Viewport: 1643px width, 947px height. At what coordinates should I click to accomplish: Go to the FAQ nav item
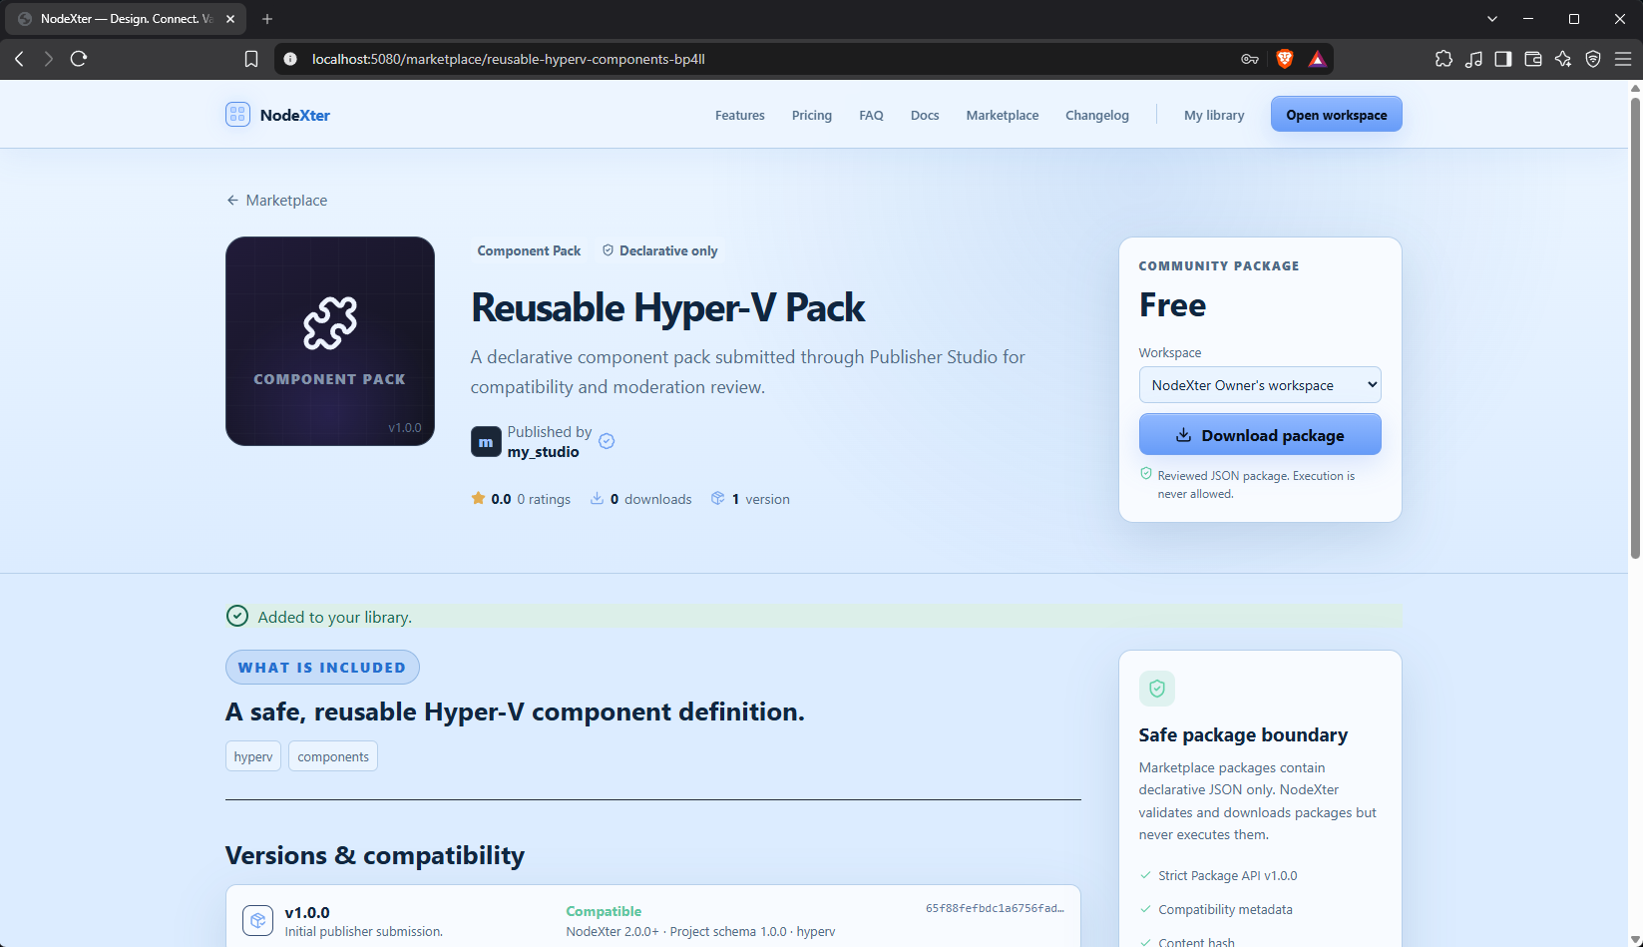coord(871,115)
